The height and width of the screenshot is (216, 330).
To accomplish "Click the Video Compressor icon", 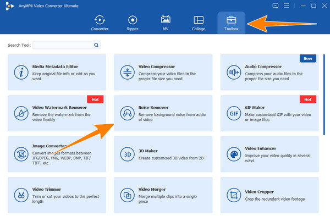I will coord(128,73).
